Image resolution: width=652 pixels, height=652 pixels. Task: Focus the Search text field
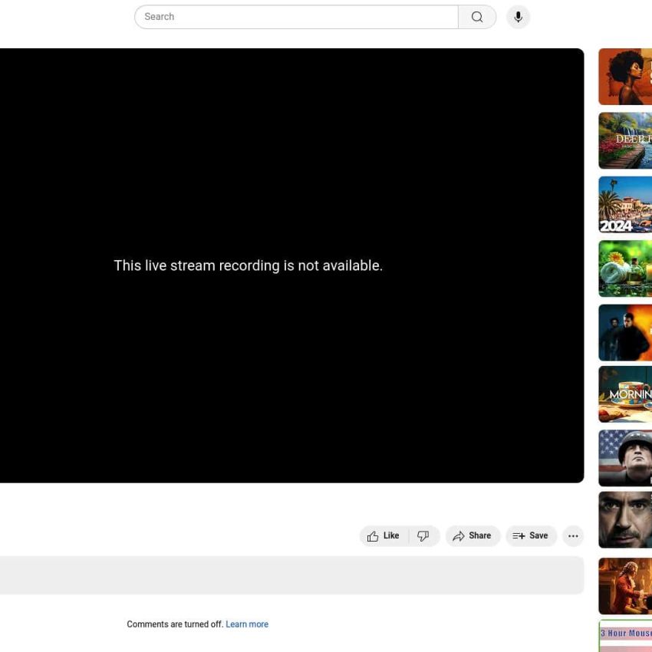pyautogui.click(x=295, y=17)
